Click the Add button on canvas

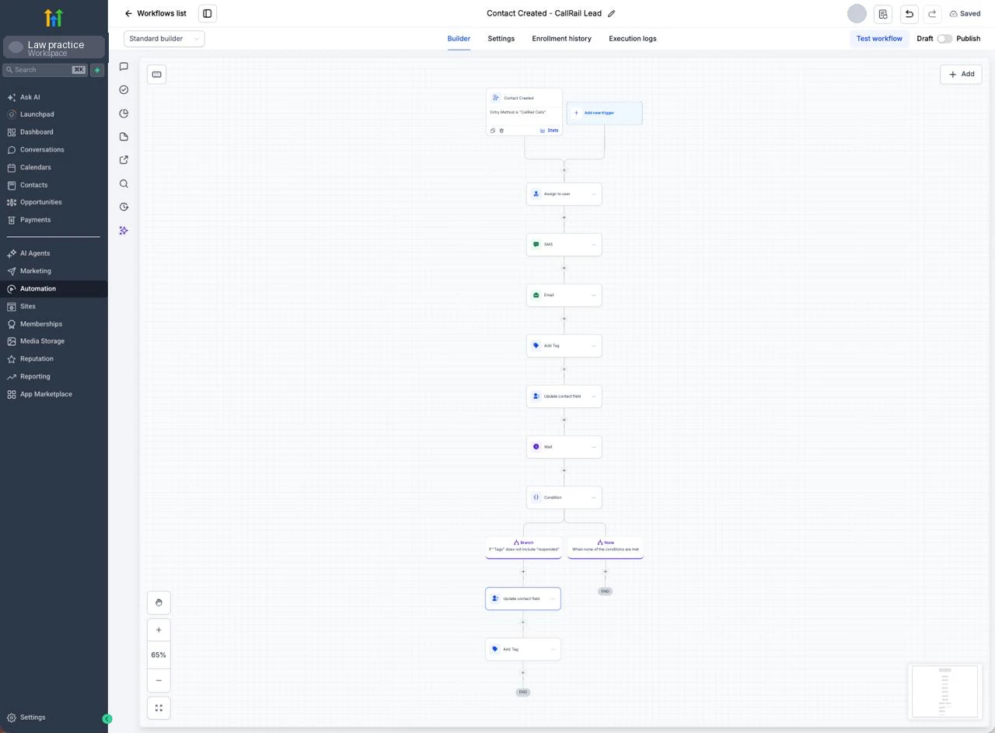click(962, 74)
